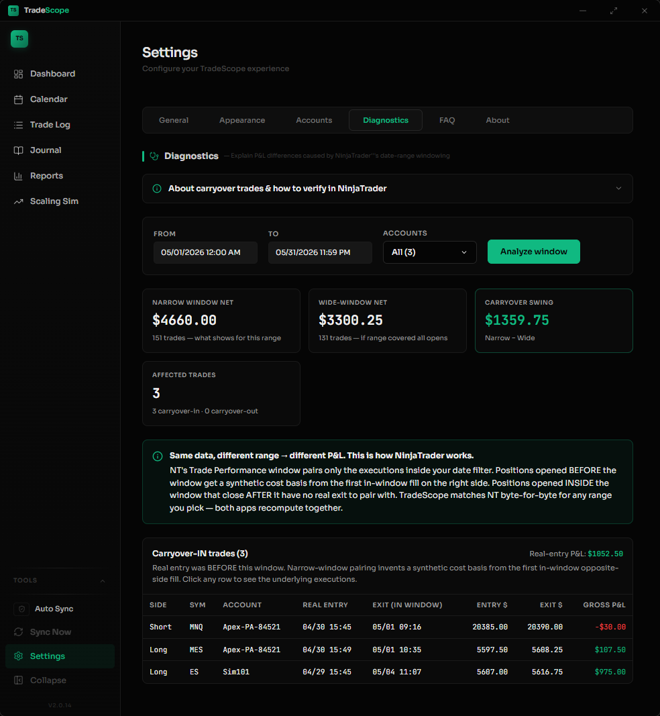Image resolution: width=660 pixels, height=716 pixels.
Task: Click the Scaling Sim trend icon
Action: coord(18,201)
